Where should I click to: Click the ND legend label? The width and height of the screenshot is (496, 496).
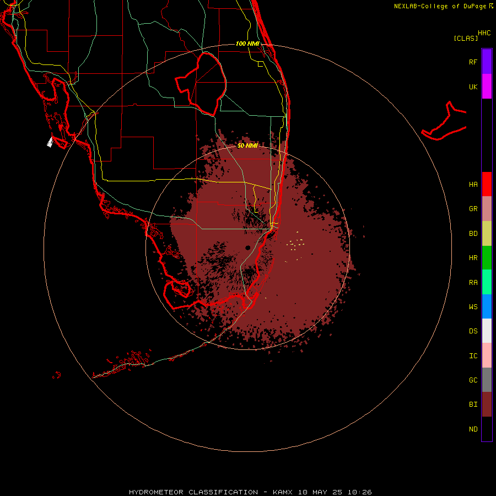coord(473,429)
